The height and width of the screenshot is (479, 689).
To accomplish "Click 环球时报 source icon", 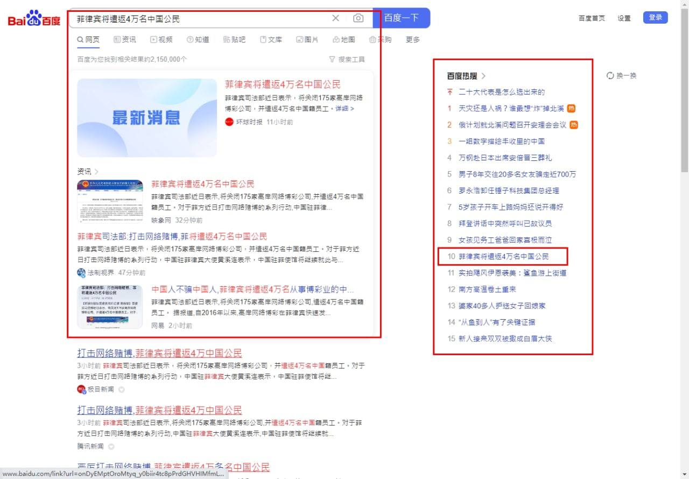I will pyautogui.click(x=229, y=122).
